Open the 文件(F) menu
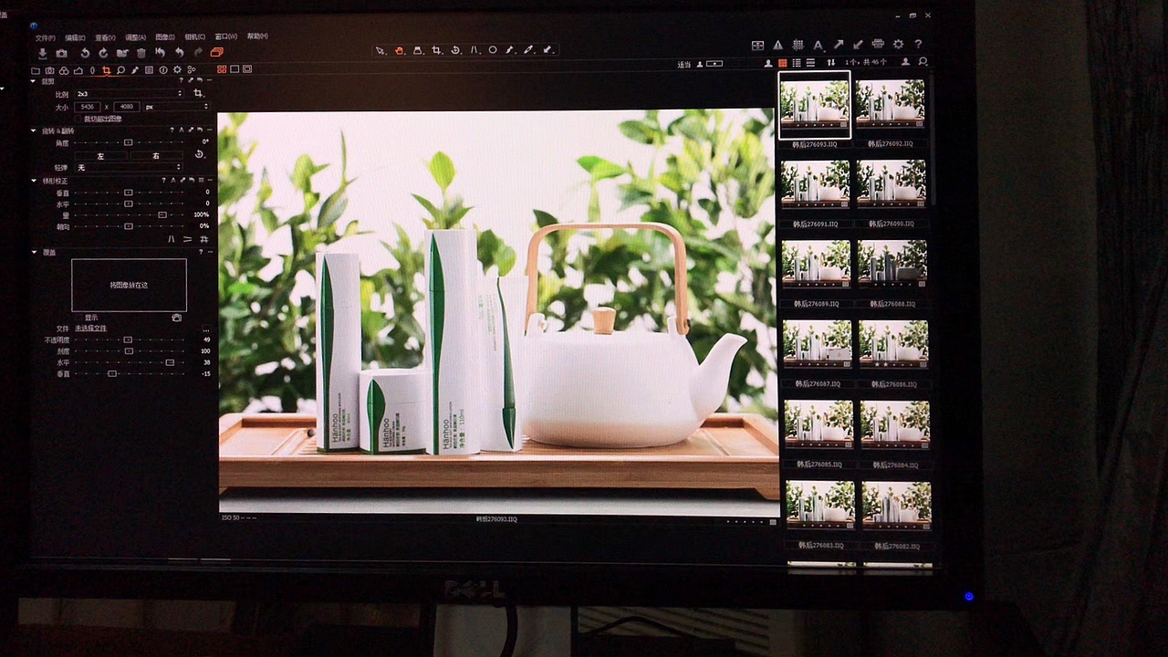Image resolution: width=1168 pixels, height=657 pixels. click(x=46, y=37)
